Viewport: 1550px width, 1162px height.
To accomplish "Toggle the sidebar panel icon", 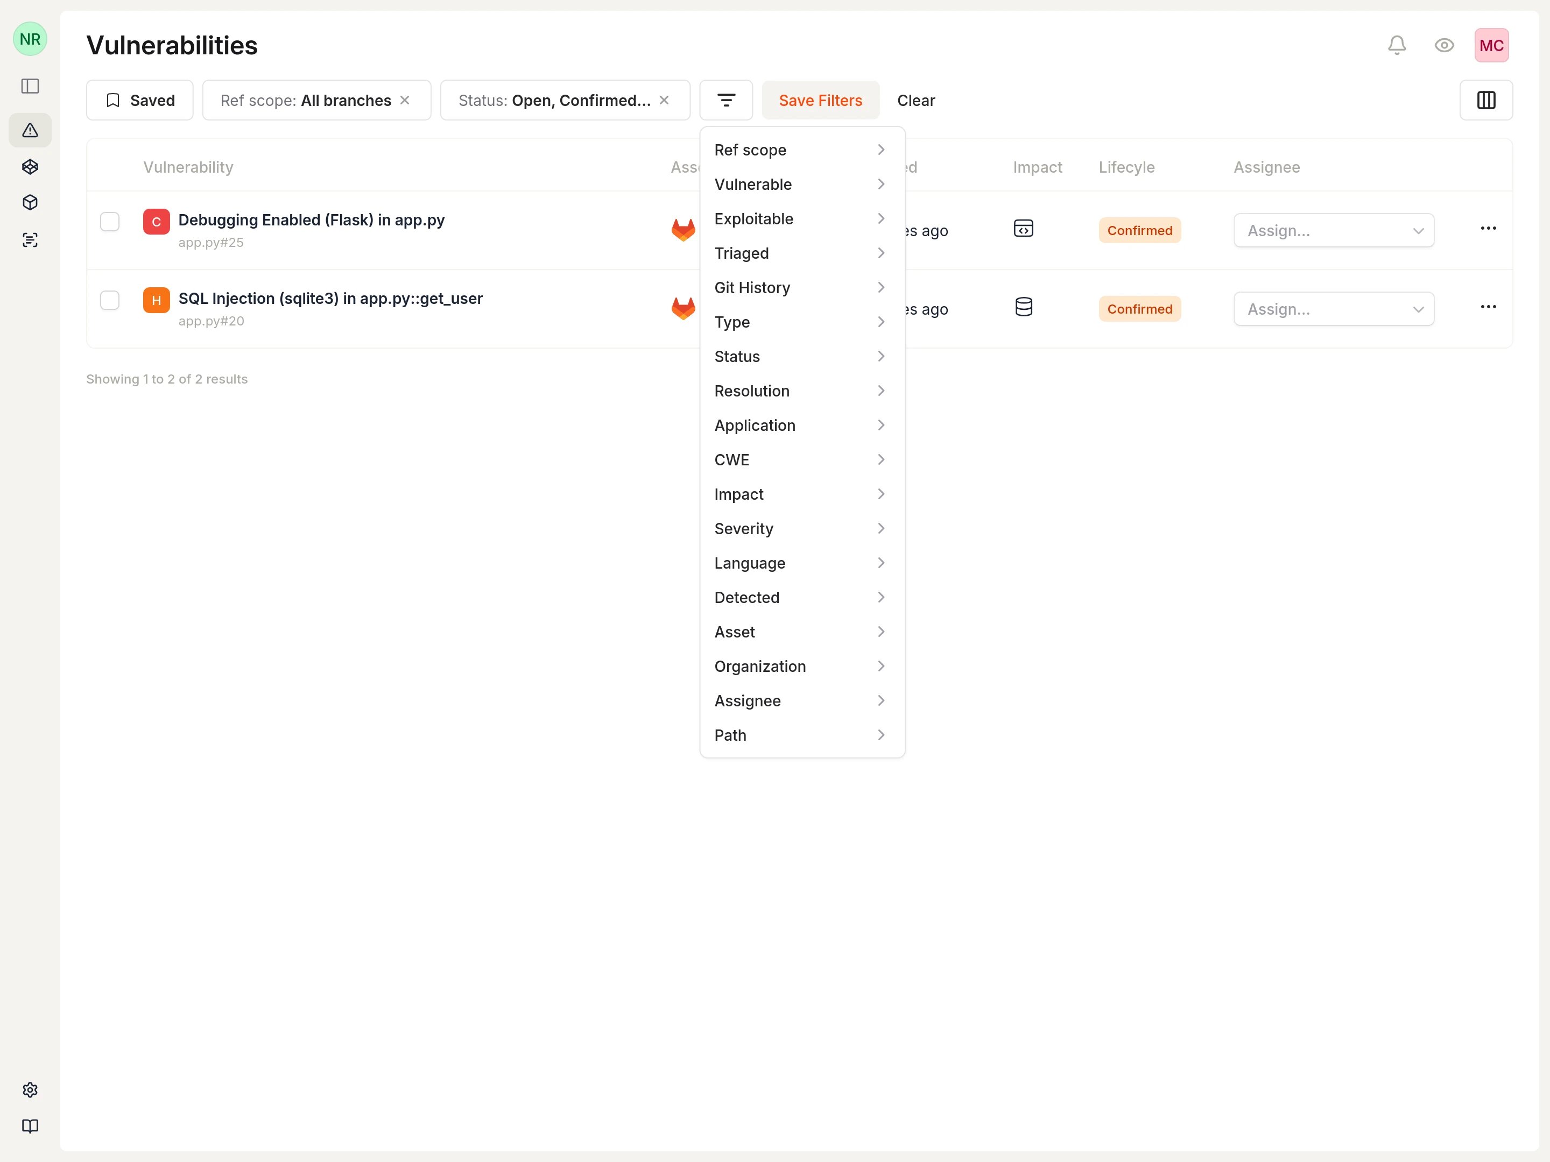I will (30, 86).
